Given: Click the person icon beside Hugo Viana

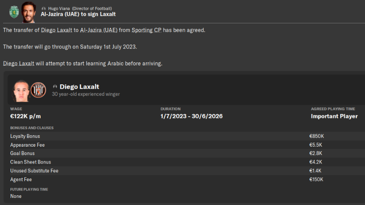Looking at the screenshot, I should pyautogui.click(x=43, y=8).
